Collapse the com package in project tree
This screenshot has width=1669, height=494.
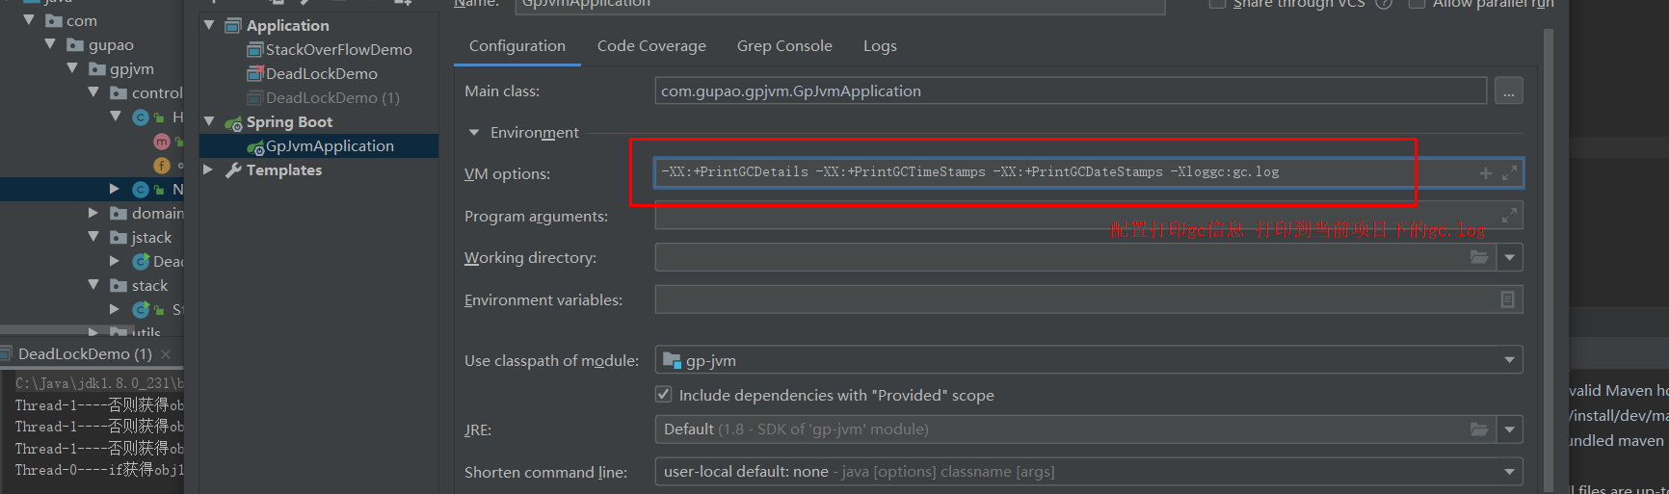tap(29, 20)
